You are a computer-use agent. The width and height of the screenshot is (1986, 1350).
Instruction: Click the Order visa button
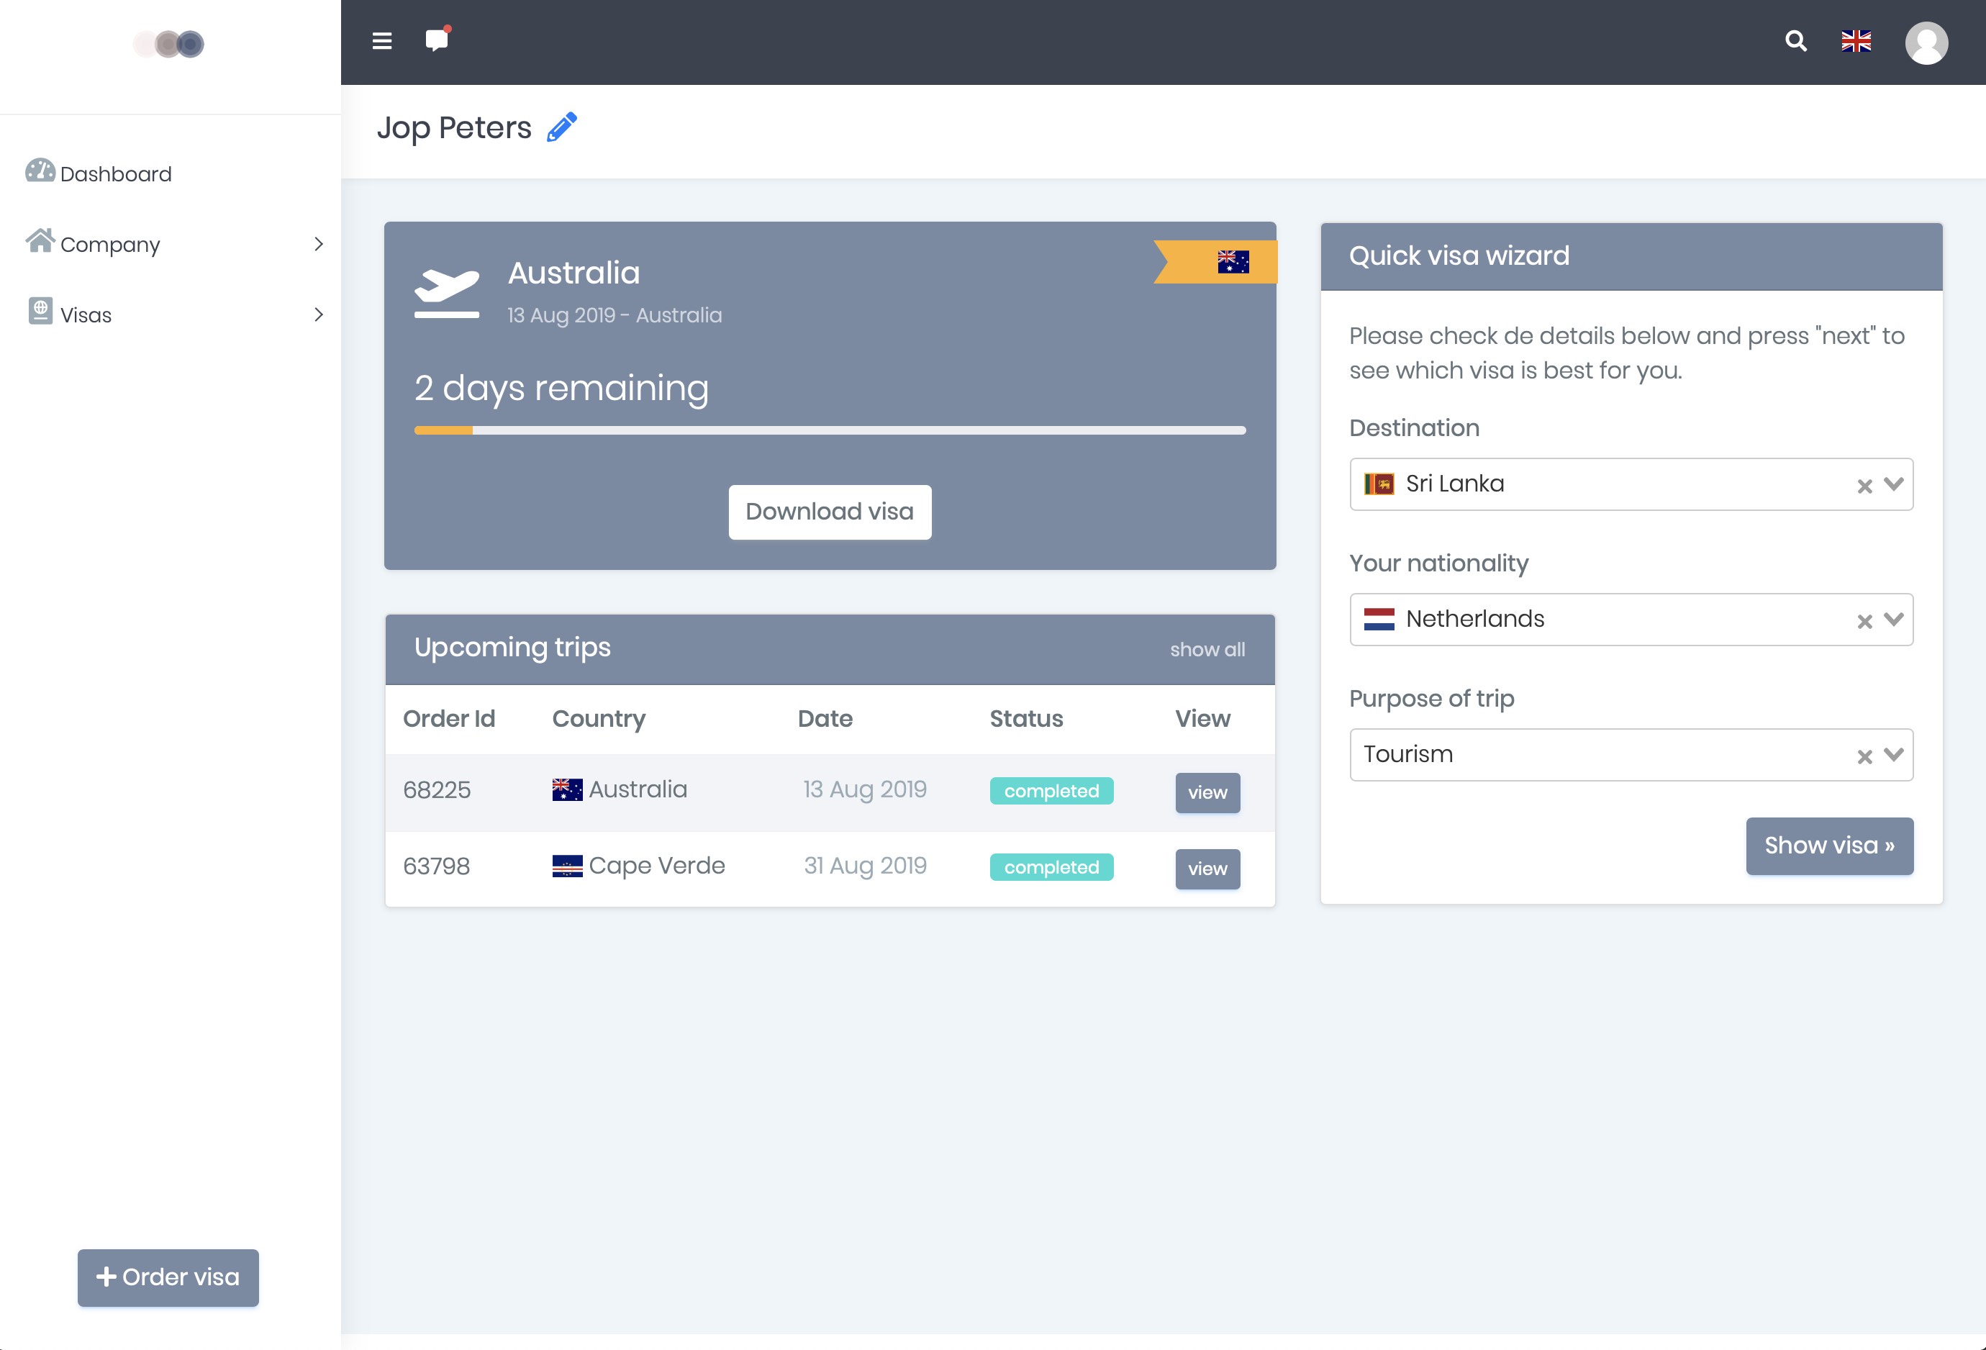(168, 1277)
